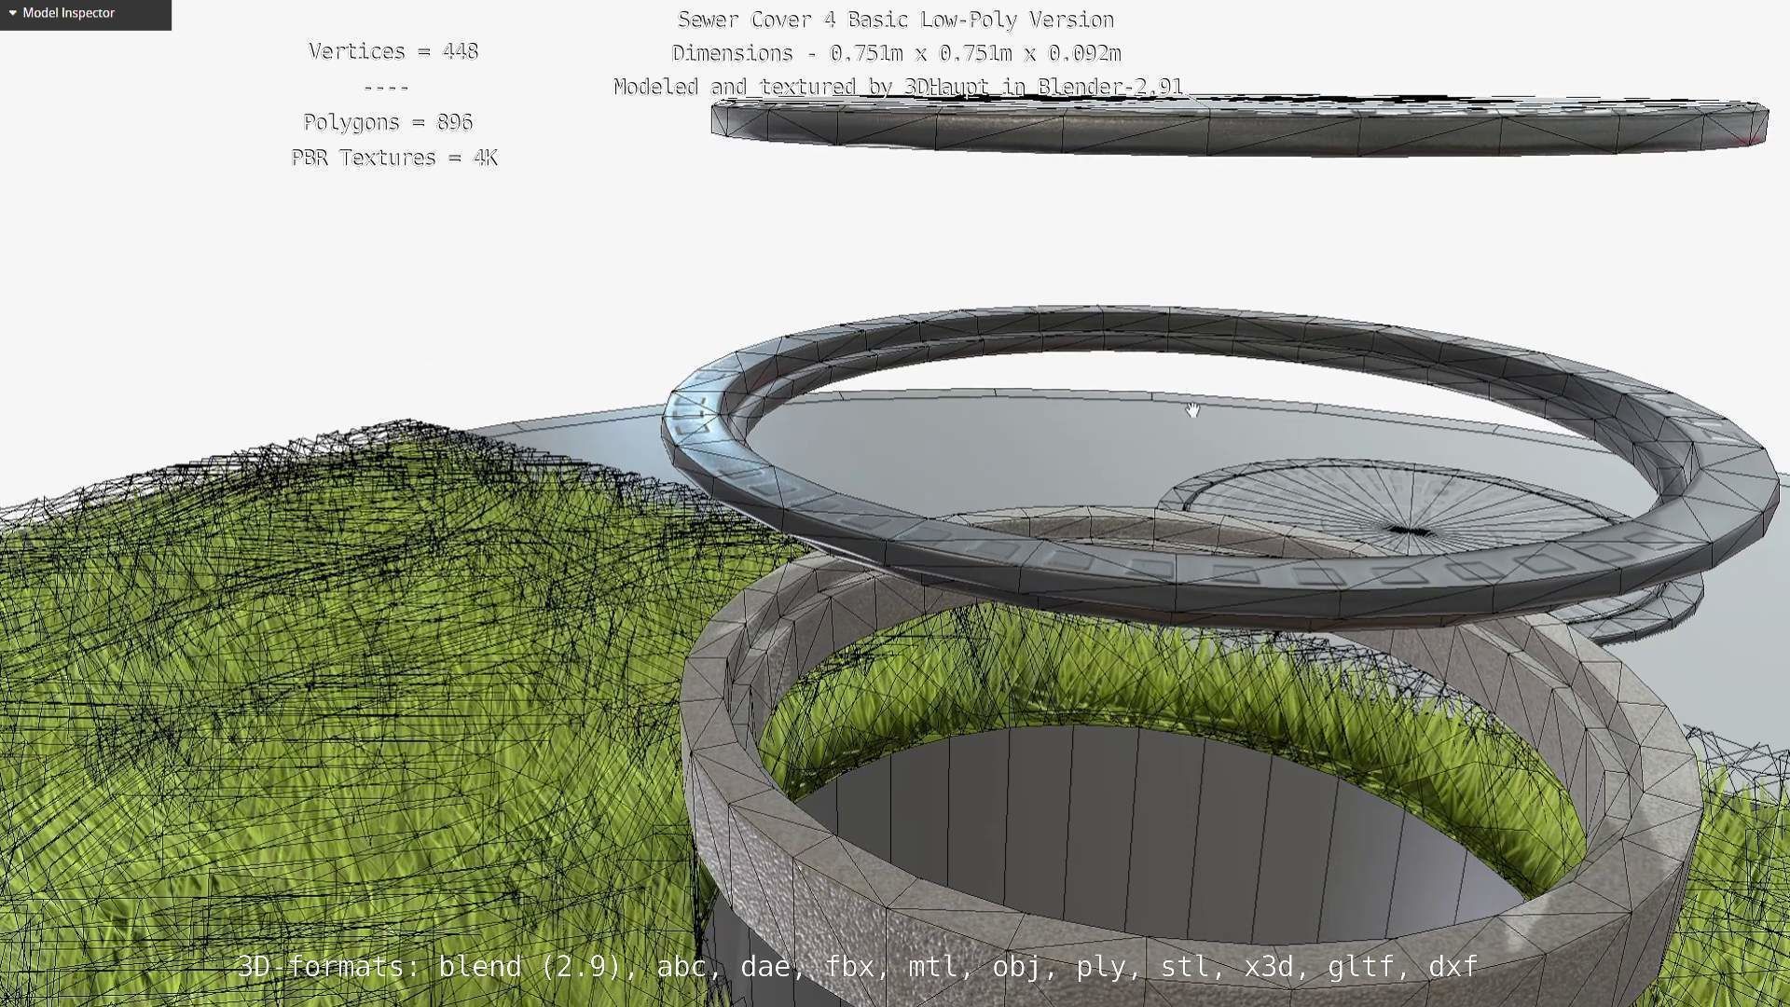Click the dashed line under Vertices

pyautogui.click(x=386, y=88)
